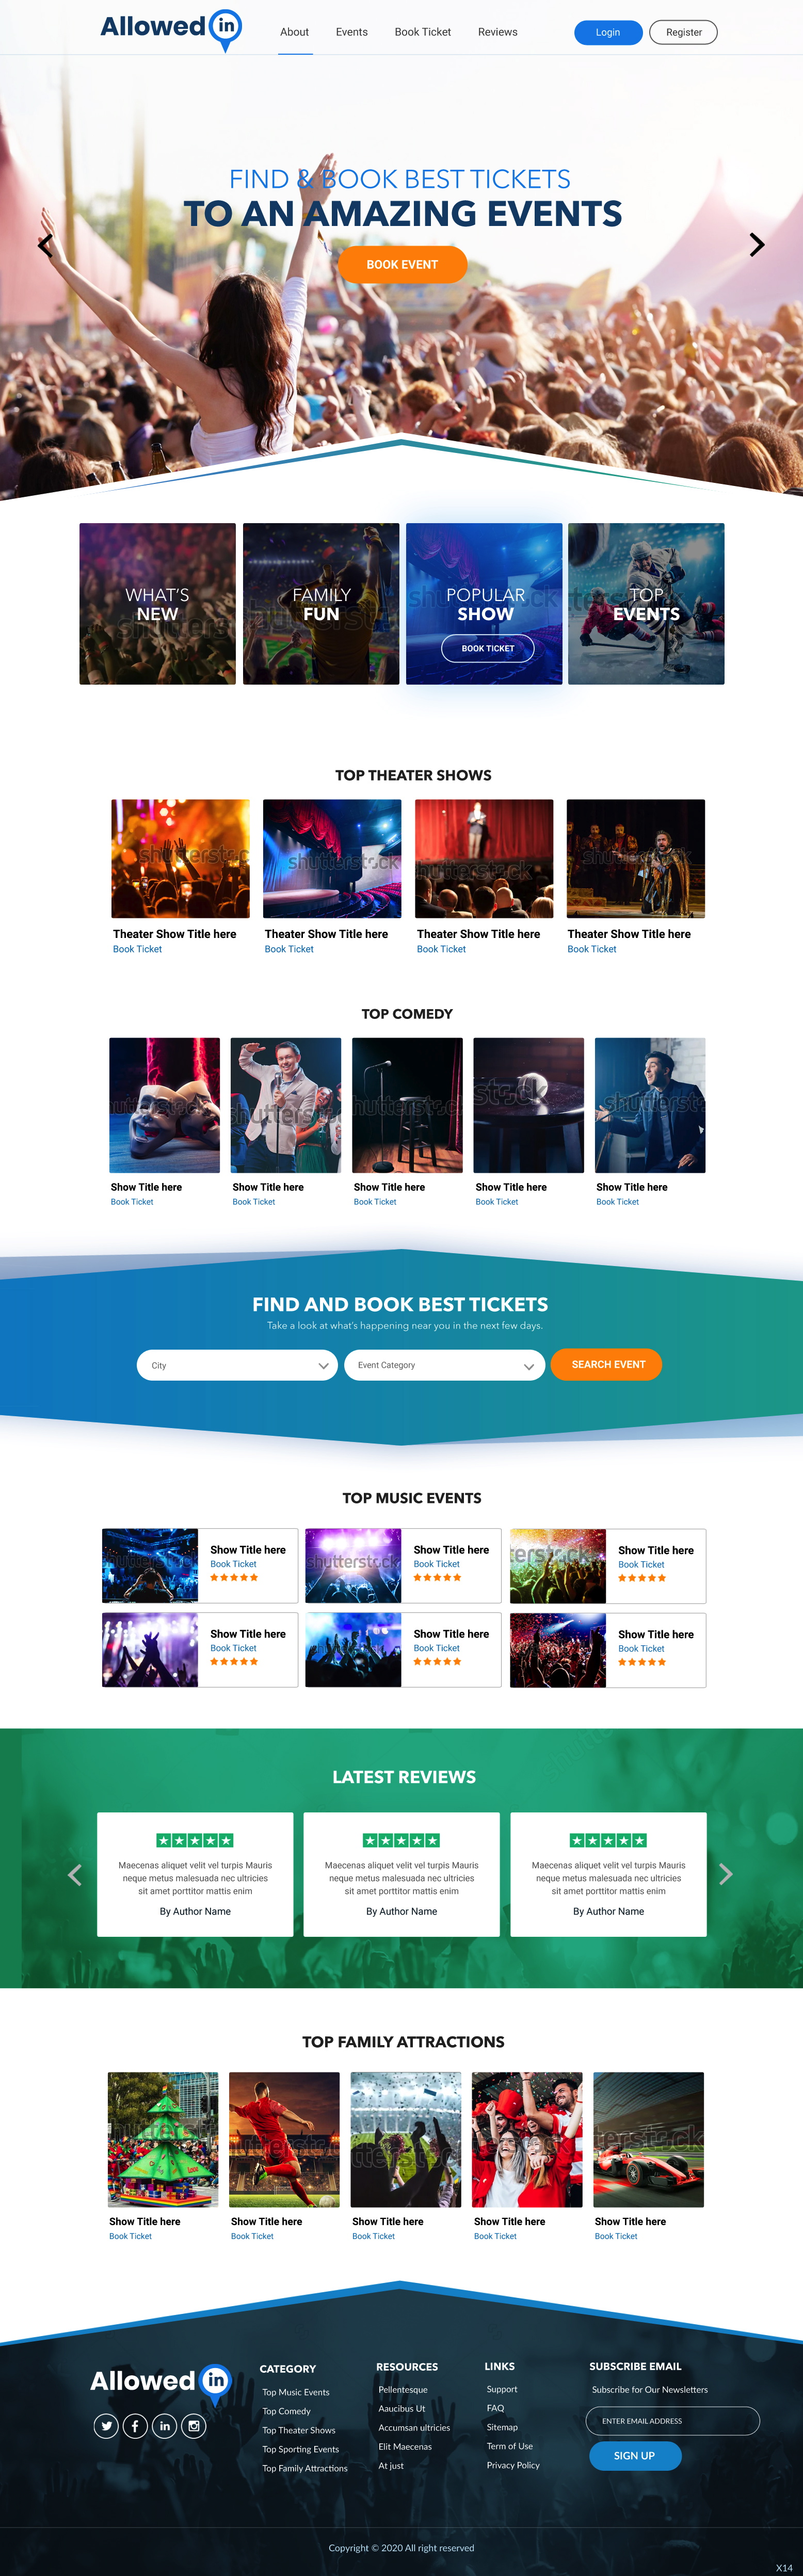
Task: Go to previous hero slide arrow
Action: click(45, 245)
